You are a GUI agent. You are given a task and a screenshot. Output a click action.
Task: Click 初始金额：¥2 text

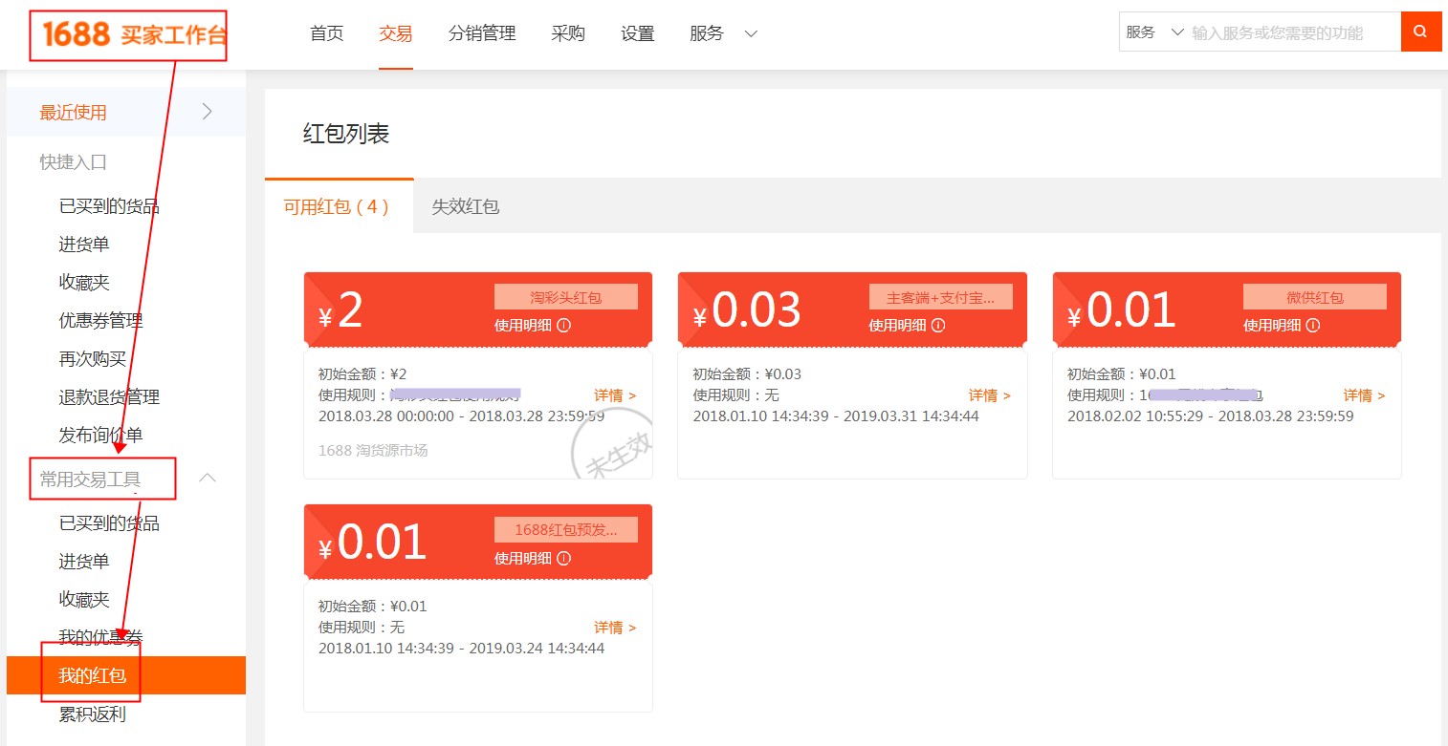point(362,374)
